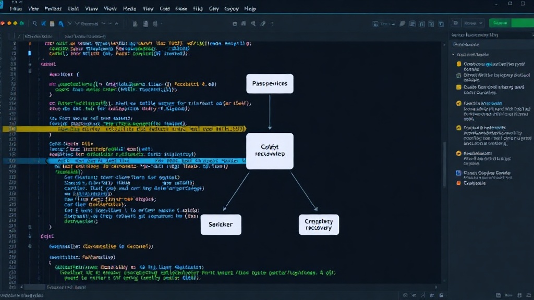Viewport: 534px width, 300px height.
Task: Click the folder icon beside the green button
Action: pyautogui.click(x=455, y=23)
